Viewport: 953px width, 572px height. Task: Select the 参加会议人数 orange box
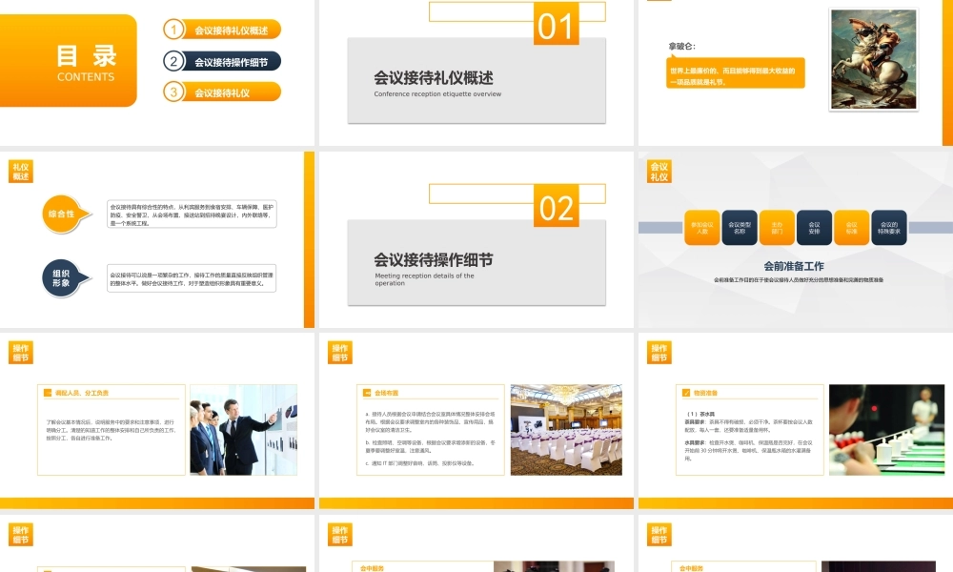702,228
